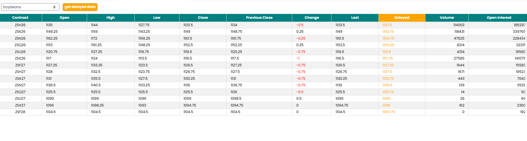Select ZSK26 volume value 118431

coord(459,32)
